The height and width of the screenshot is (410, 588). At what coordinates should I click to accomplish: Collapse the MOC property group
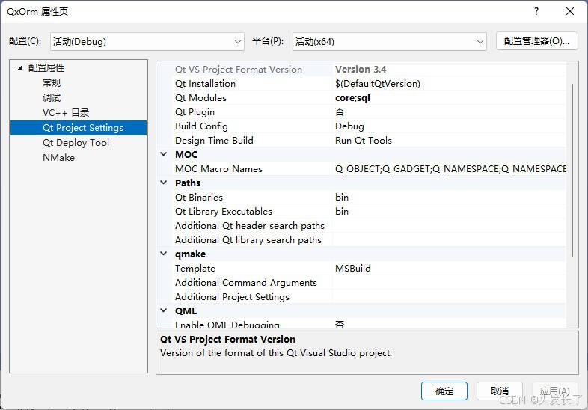click(164, 154)
